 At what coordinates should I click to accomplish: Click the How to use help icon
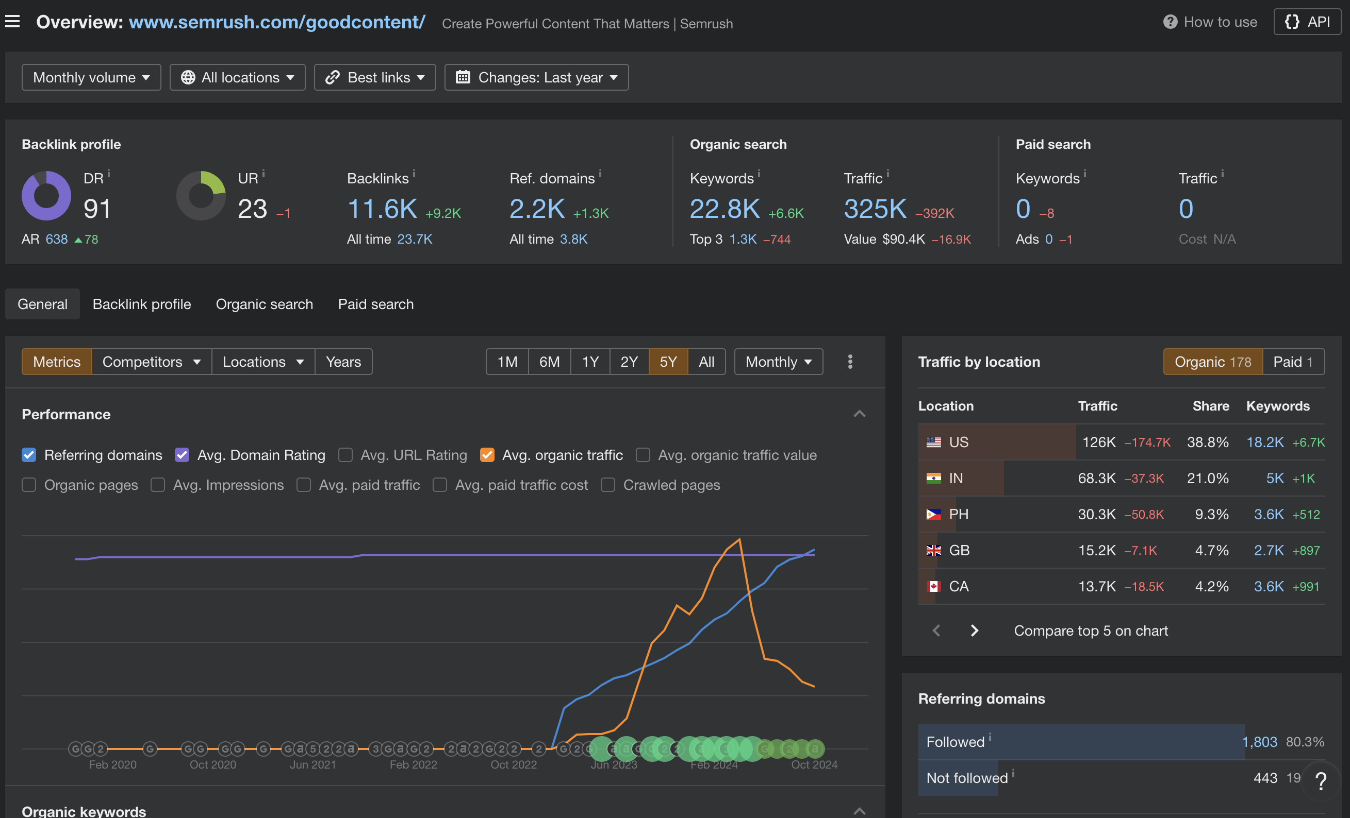point(1171,22)
